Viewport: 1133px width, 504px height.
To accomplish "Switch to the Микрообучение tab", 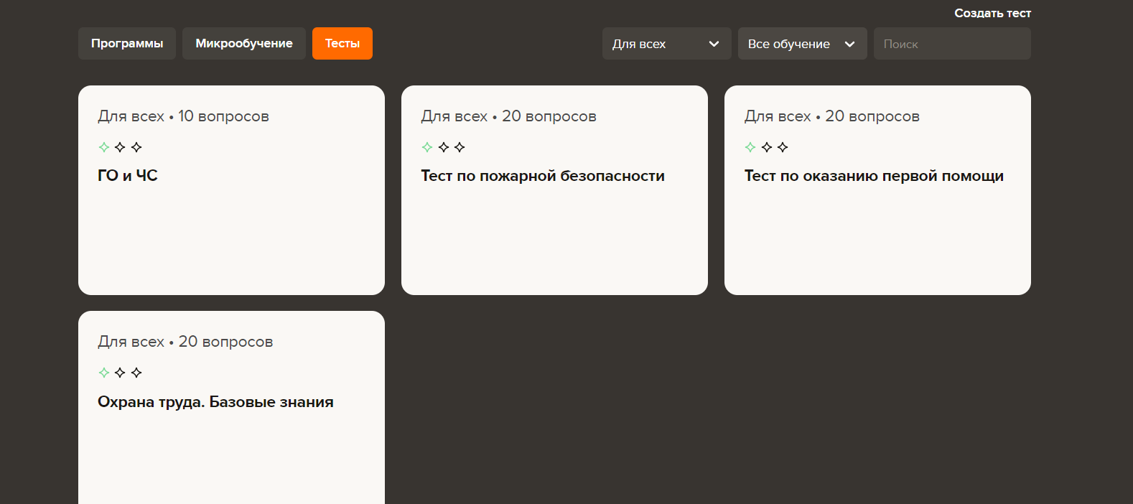I will 244,44.
